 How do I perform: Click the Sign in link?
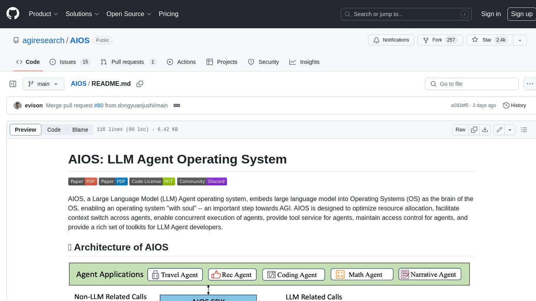tap(491, 14)
